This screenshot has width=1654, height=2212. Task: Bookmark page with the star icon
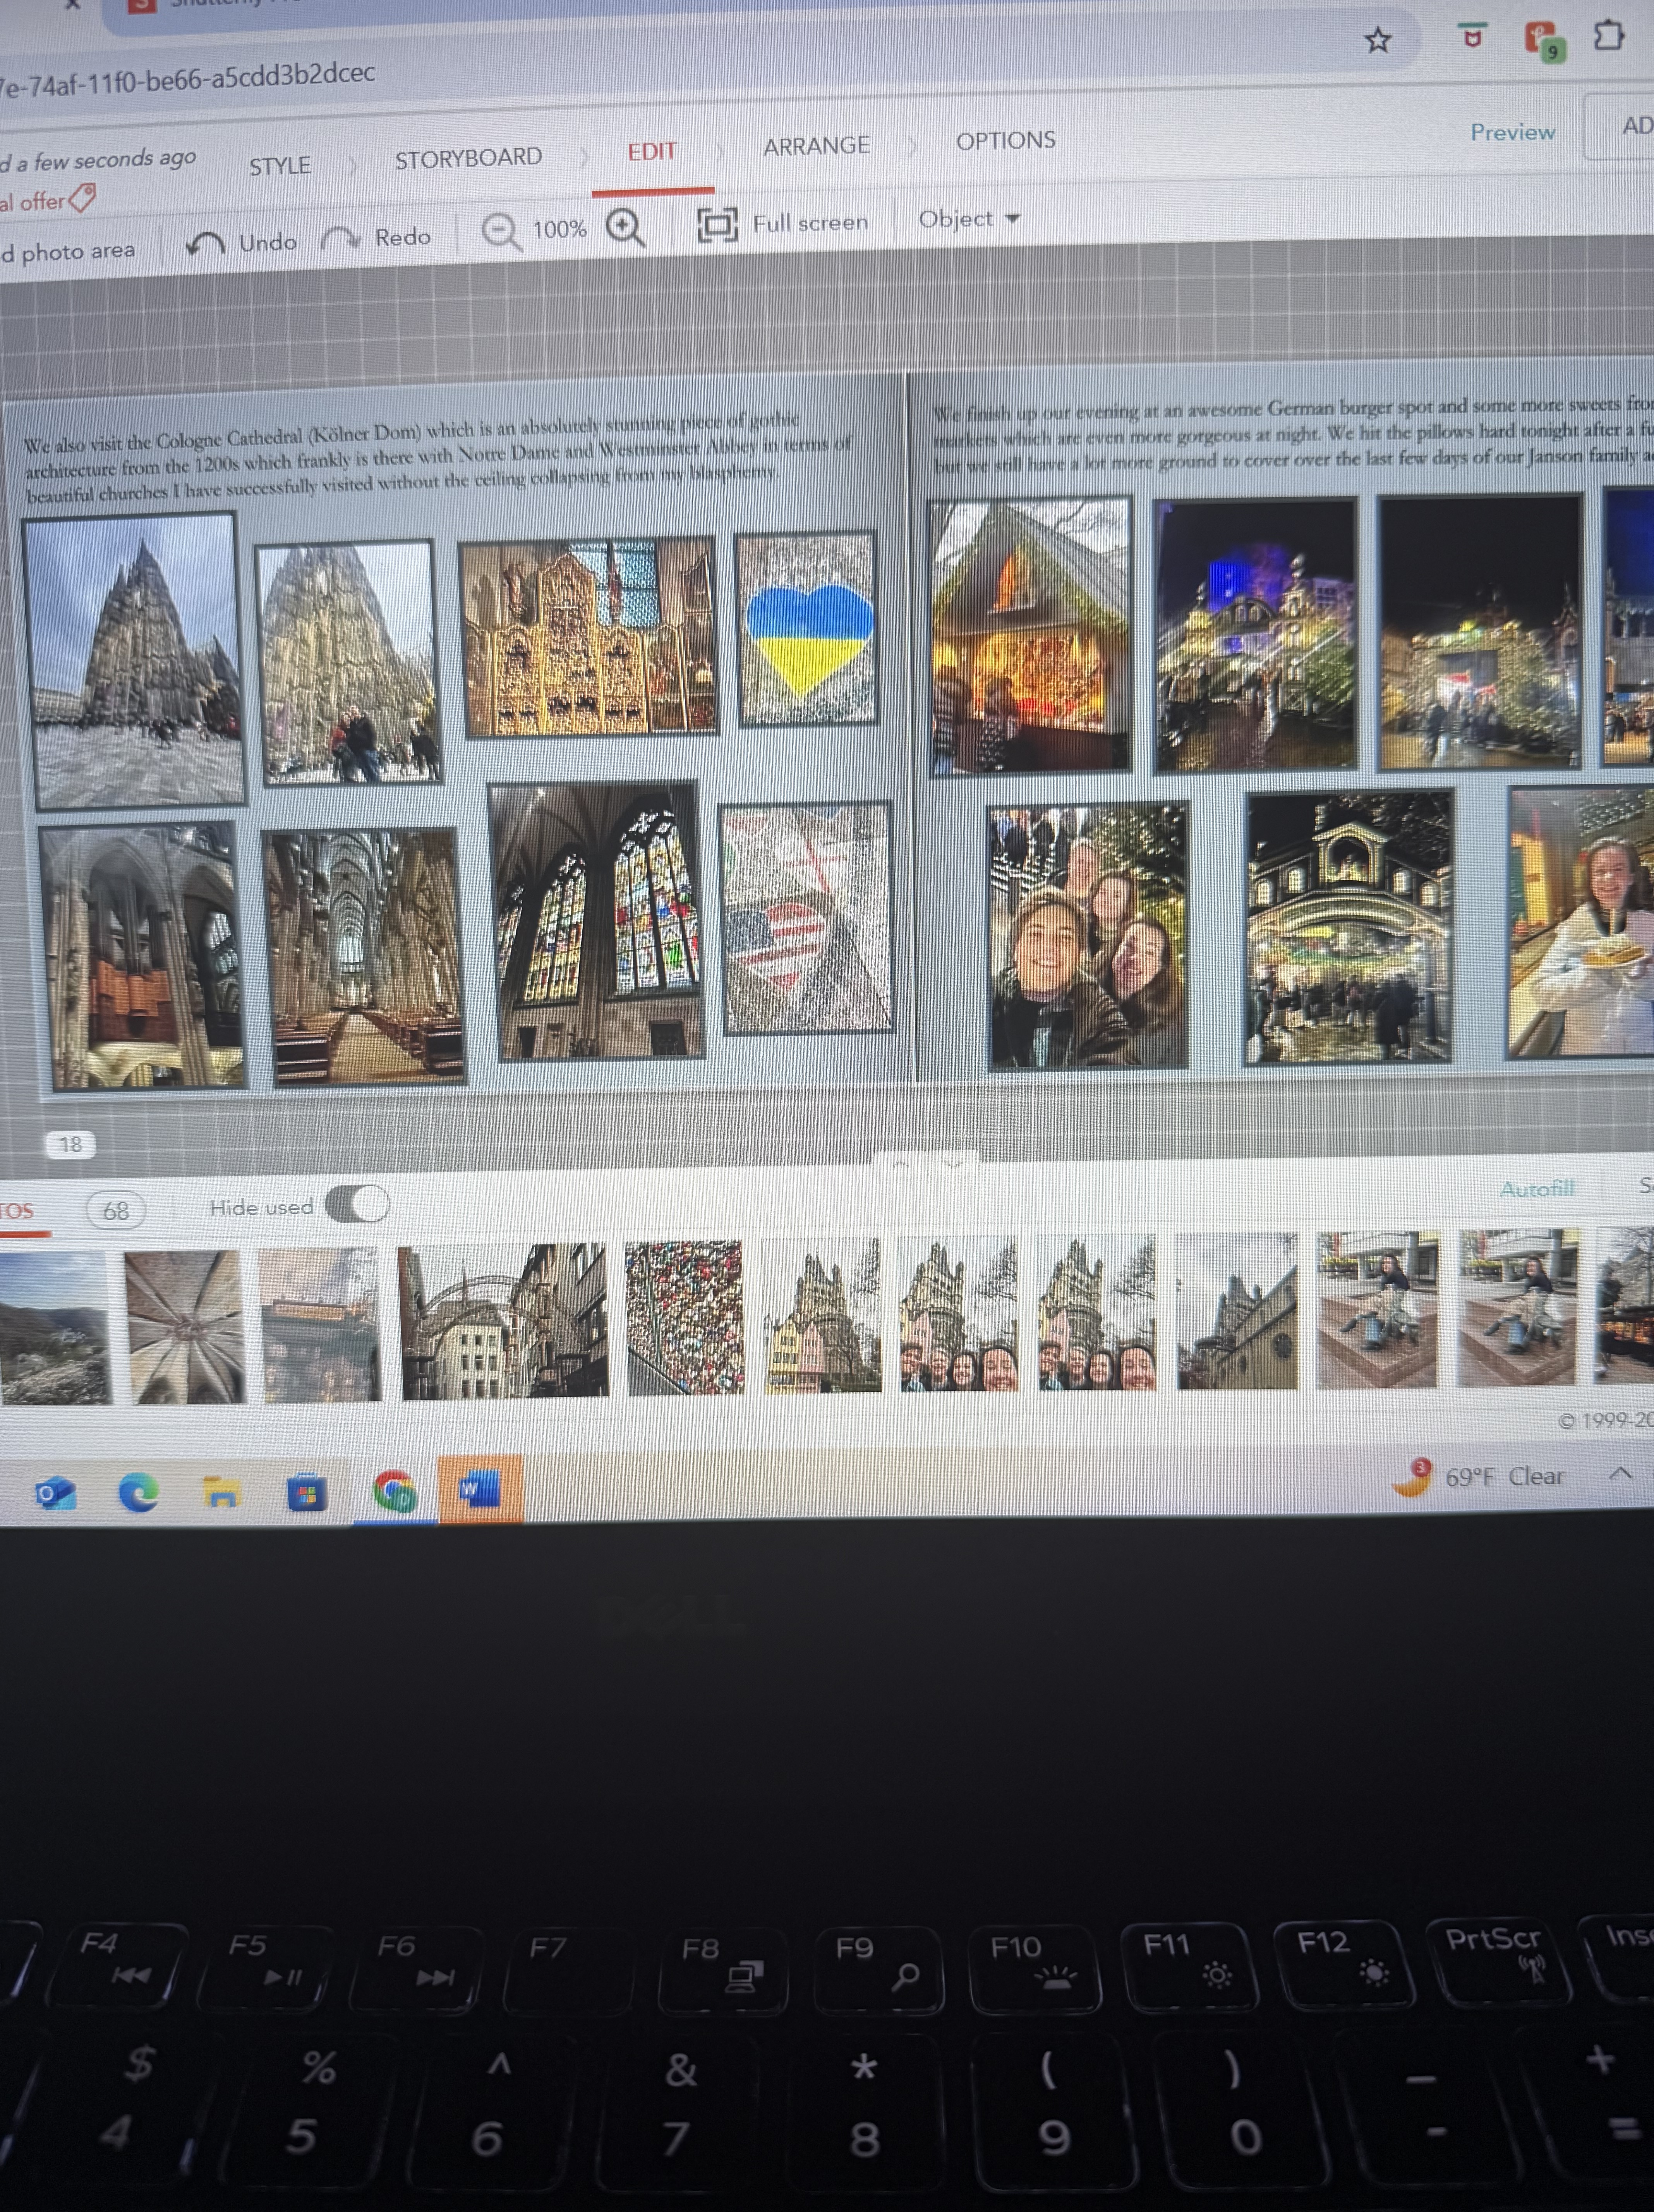coord(1377,40)
